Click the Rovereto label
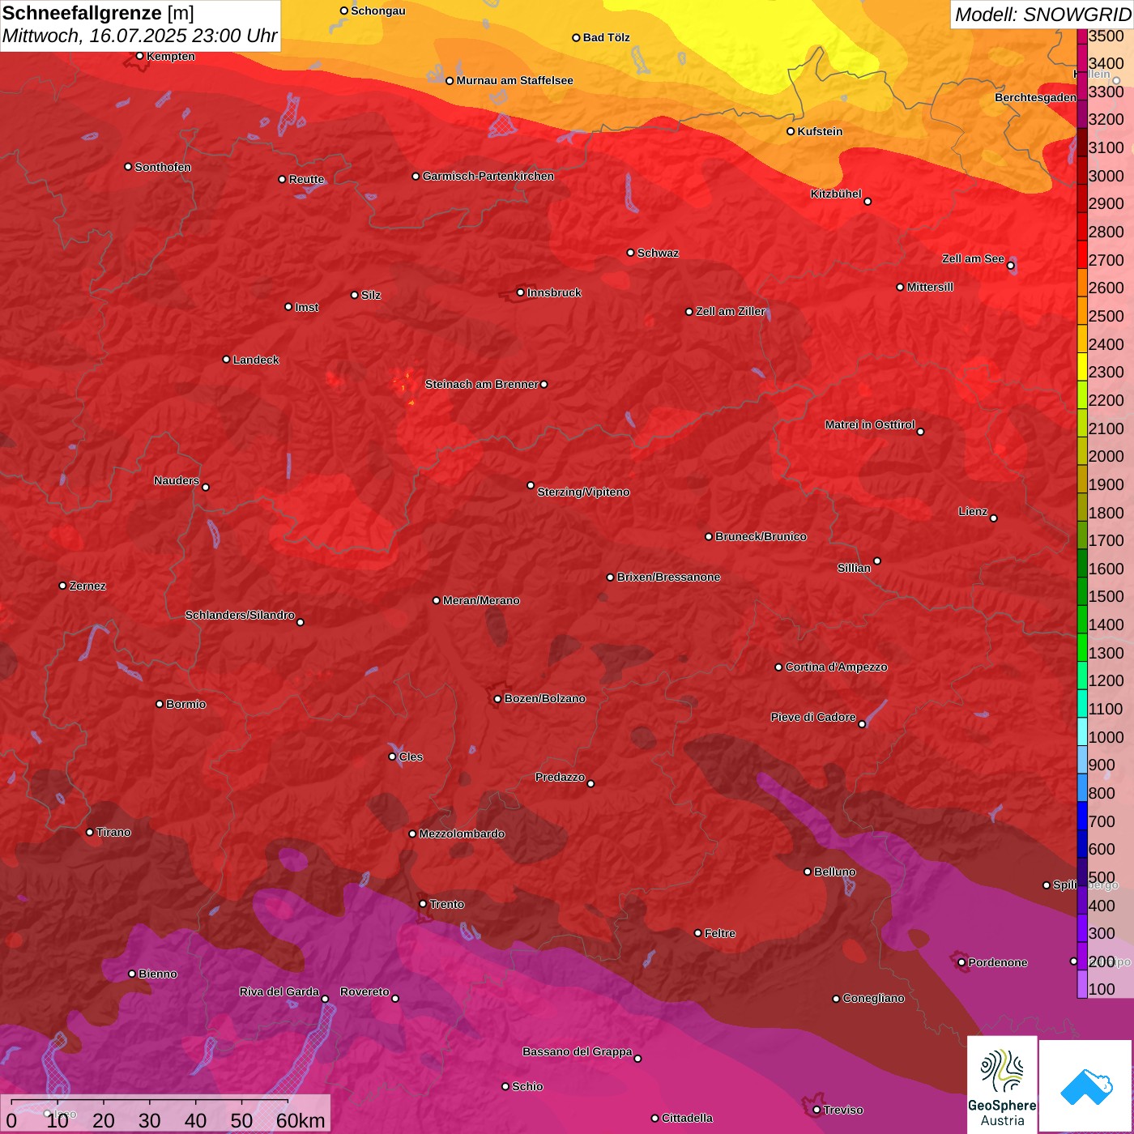Screen dimensions: 1134x1134 tap(364, 991)
